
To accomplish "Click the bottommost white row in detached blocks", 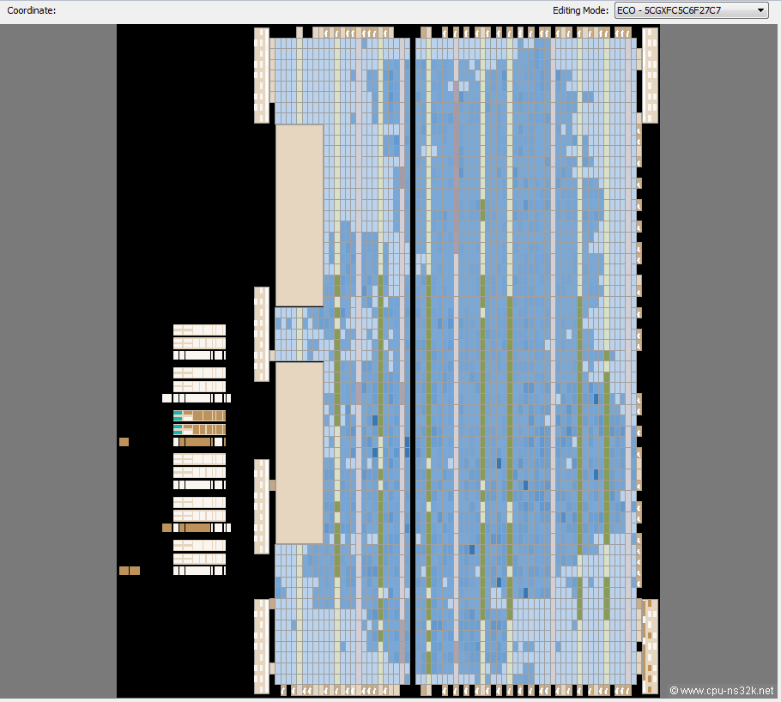I will (x=199, y=571).
